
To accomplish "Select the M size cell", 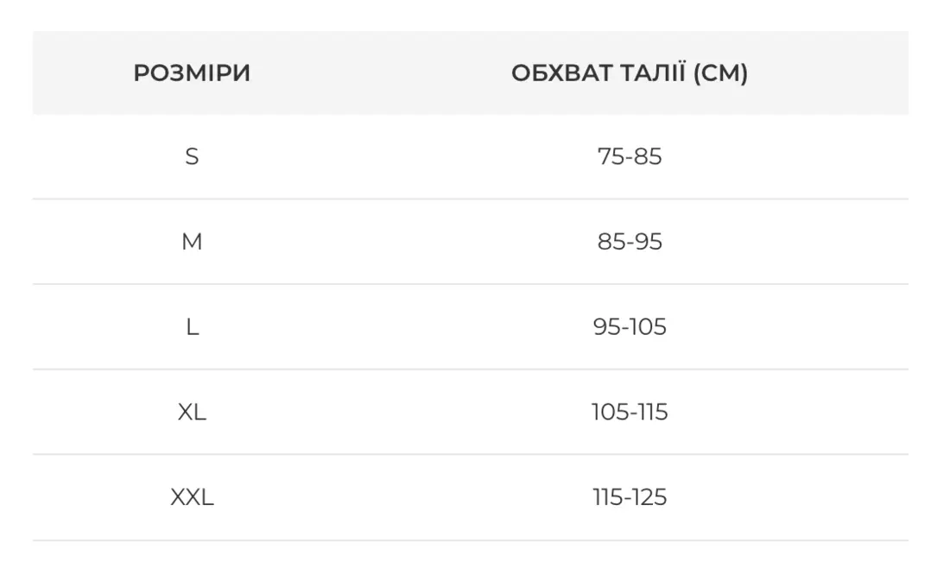I will click(x=192, y=242).
